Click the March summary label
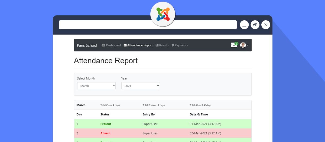 (x=81, y=105)
